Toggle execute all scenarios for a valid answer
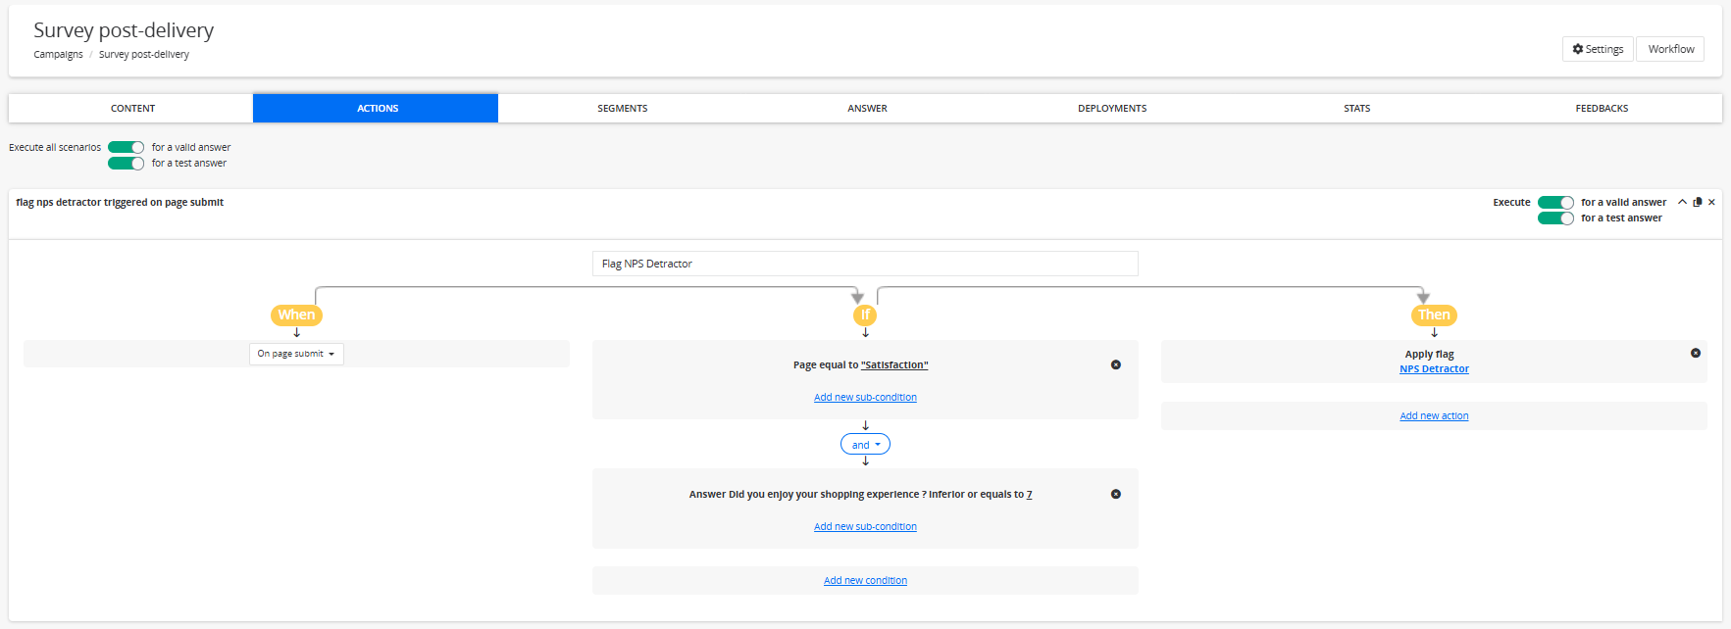Image resolution: width=1731 pixels, height=629 pixels. coord(126,147)
